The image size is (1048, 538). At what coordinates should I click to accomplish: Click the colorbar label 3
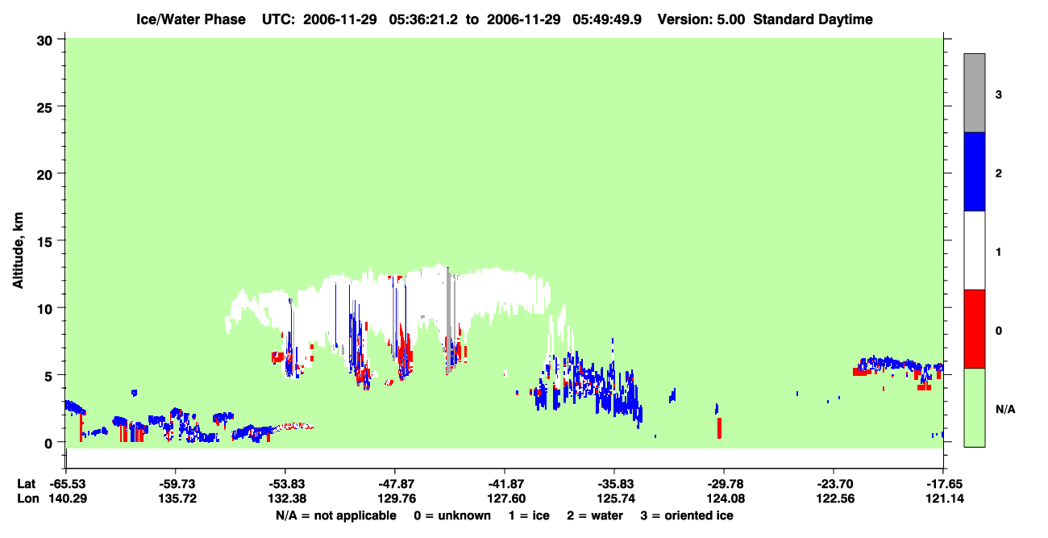[999, 94]
